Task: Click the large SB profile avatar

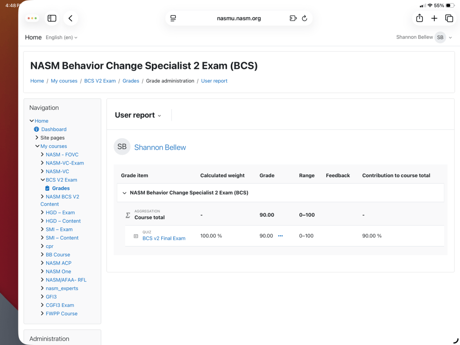Action: 122,146
